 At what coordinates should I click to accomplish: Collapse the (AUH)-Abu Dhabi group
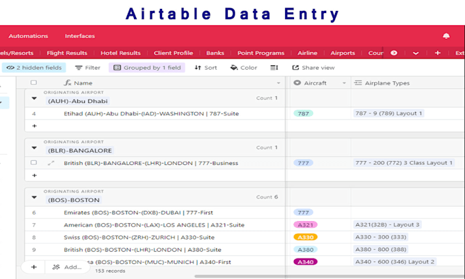point(34,98)
